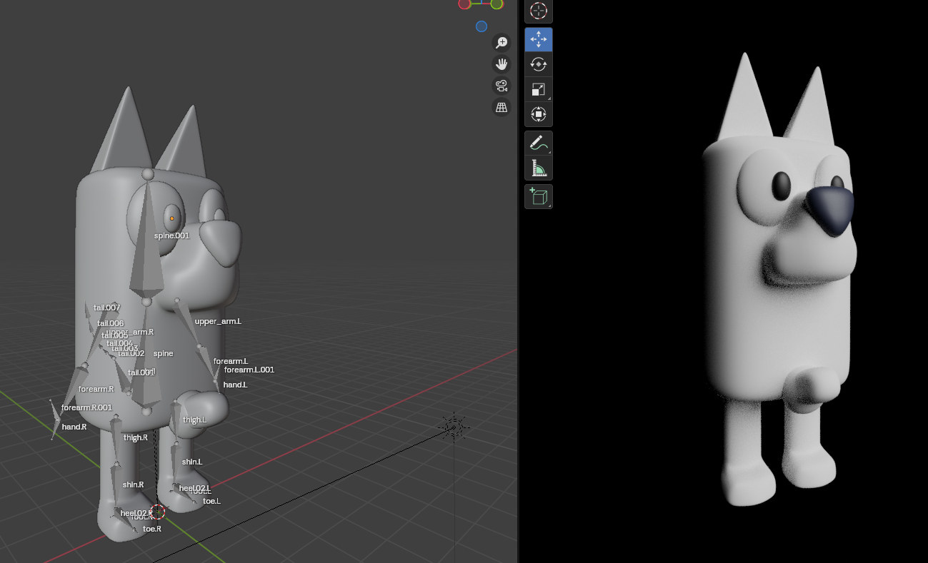This screenshot has width=928, height=563.
Task: Select the Annotate pencil tool
Action: pyautogui.click(x=539, y=143)
